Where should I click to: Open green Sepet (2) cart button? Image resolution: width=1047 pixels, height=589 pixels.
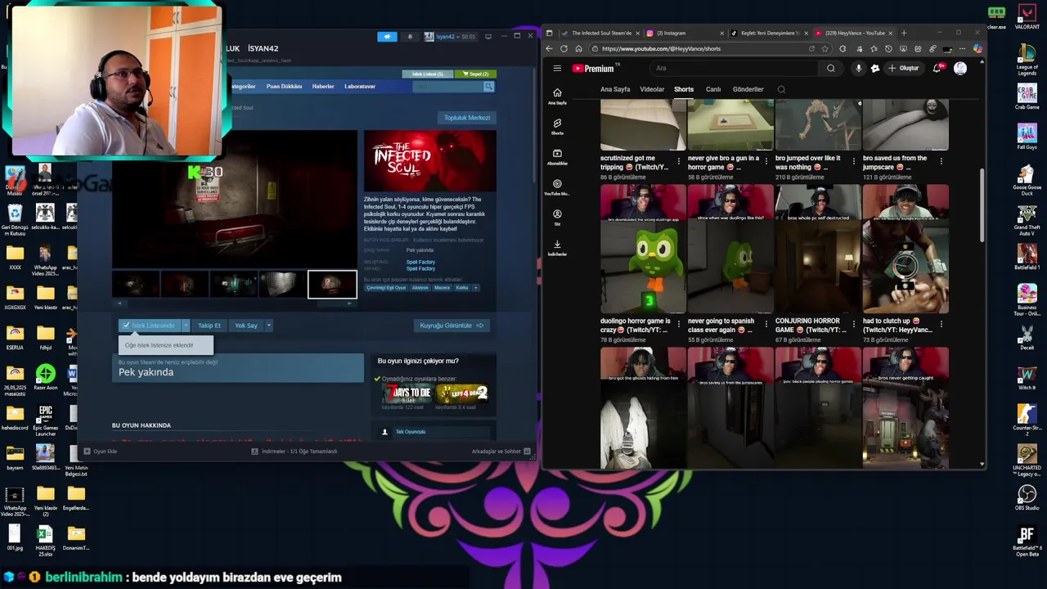475,74
